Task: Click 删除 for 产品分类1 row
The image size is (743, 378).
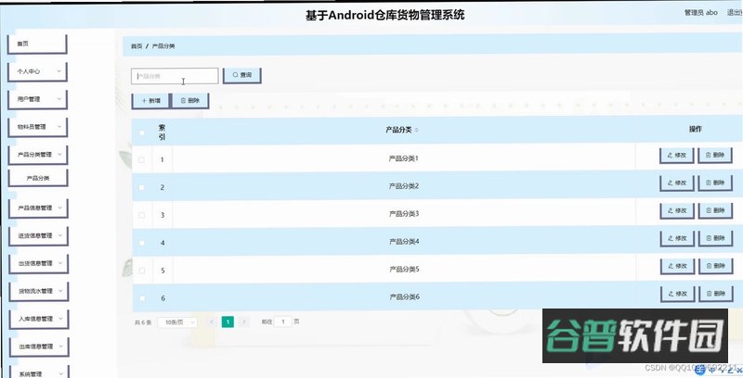Action: pyautogui.click(x=715, y=155)
